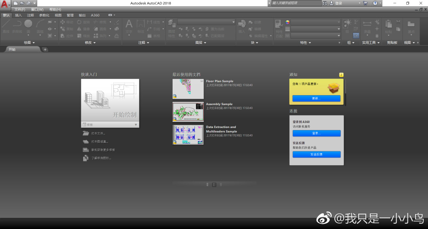Open the layer name dropdown list
This screenshot has width=428, height=229.
click(206, 22)
